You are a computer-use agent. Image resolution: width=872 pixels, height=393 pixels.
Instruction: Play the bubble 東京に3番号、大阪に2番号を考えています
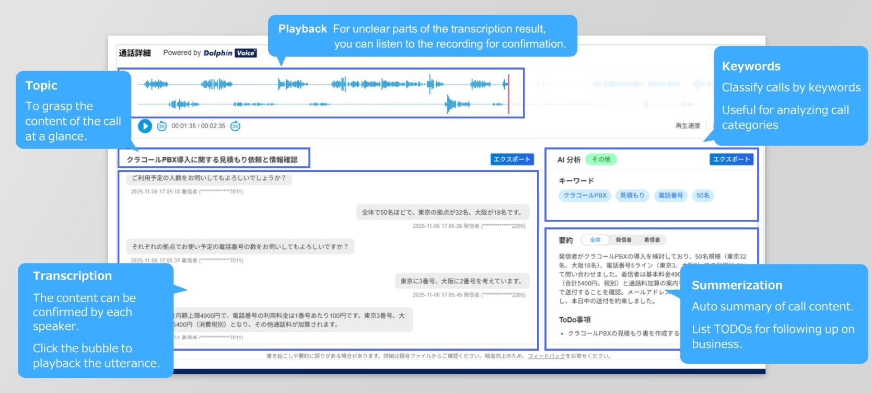point(462,281)
